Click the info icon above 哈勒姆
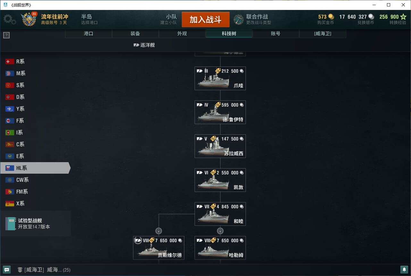The width and height of the screenshot is (411, 276). [220, 231]
